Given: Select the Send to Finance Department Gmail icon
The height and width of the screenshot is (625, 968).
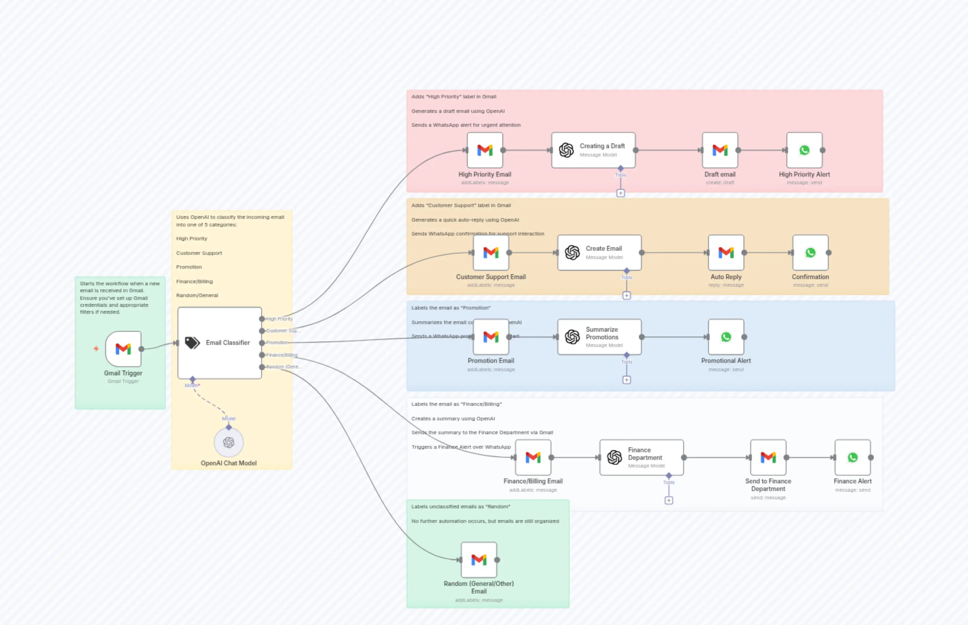Looking at the screenshot, I should [768, 457].
